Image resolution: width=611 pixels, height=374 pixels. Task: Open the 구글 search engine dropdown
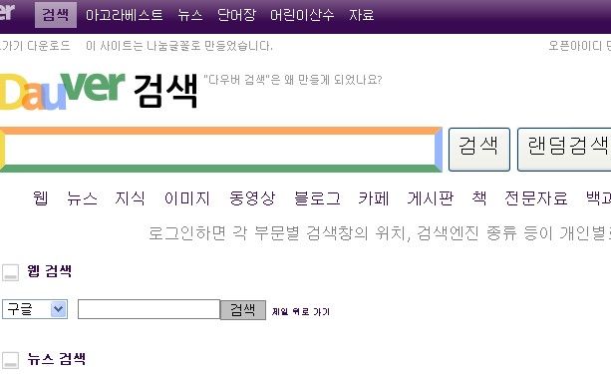(35, 309)
